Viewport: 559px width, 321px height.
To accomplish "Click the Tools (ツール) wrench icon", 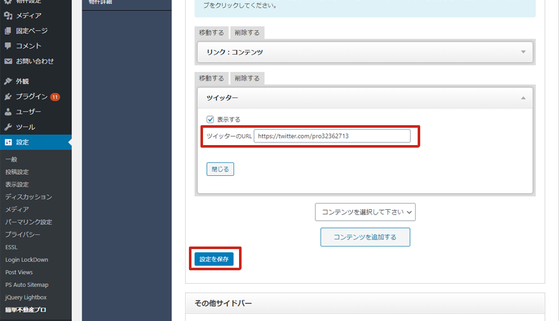I will coord(8,127).
